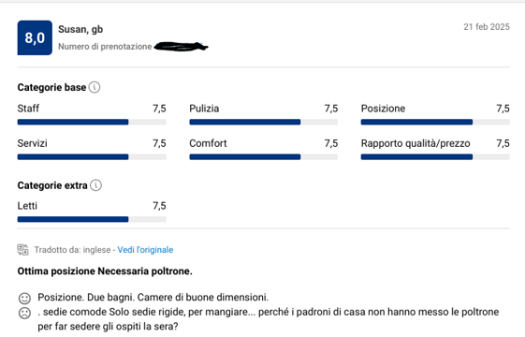Click the Comfort rating bar
Image resolution: width=525 pixels, height=337 pixels.
pyautogui.click(x=264, y=156)
